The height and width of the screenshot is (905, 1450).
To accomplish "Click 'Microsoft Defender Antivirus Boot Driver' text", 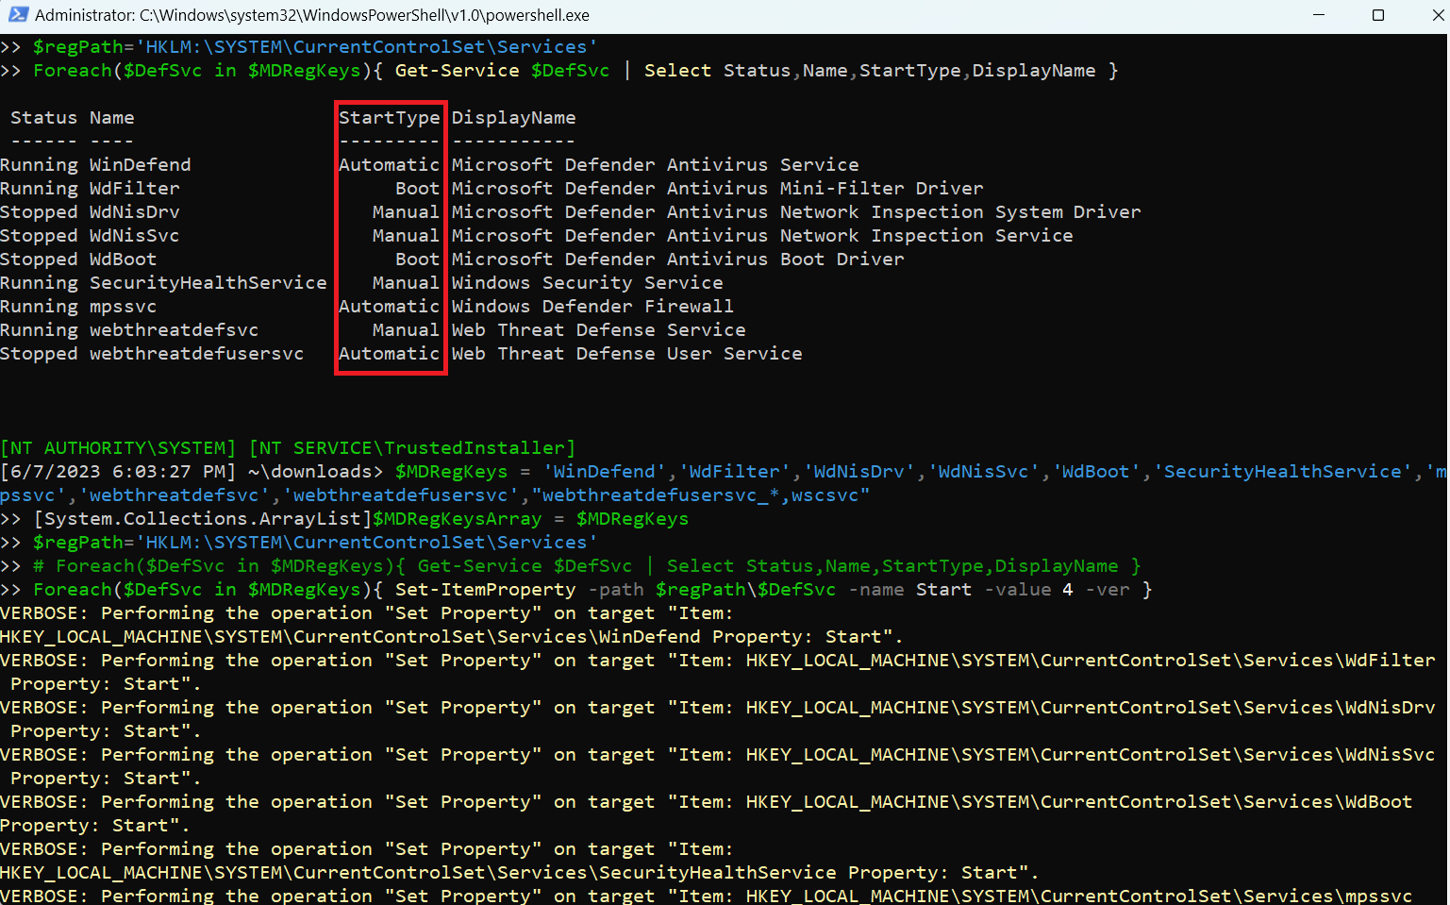I will click(678, 260).
